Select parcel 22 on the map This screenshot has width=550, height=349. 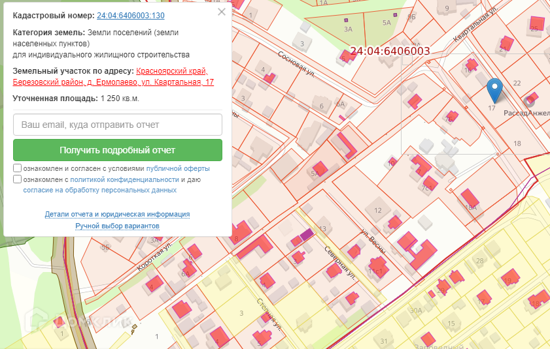[x=517, y=83]
